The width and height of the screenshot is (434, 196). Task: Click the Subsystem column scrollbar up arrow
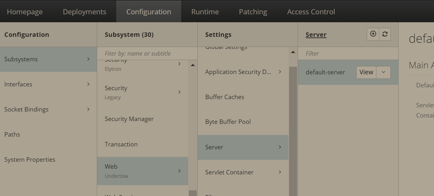pos(193,65)
